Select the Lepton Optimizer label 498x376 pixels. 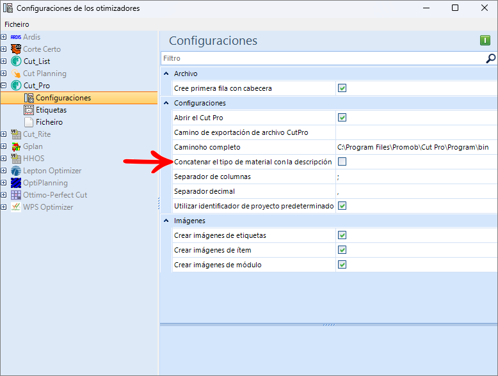pyautogui.click(x=52, y=171)
